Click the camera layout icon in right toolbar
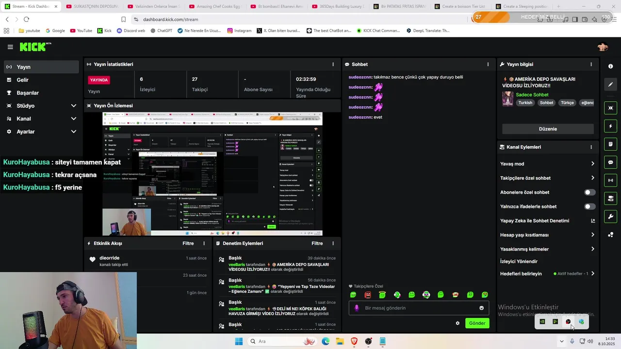The height and width of the screenshot is (349, 621). 610,198
